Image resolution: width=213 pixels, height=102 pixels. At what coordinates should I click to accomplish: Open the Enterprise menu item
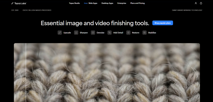point(122,3)
